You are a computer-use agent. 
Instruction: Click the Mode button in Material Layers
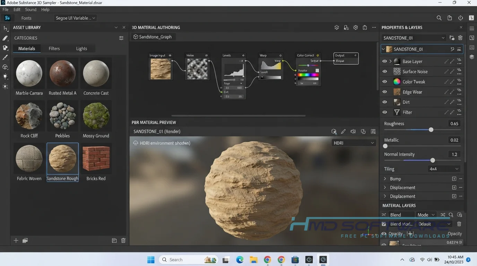click(426, 215)
